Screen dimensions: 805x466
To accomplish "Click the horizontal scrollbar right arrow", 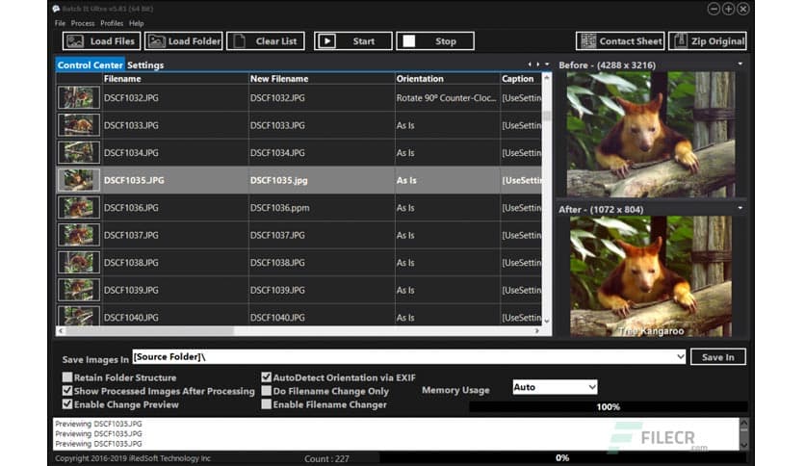I will [537, 331].
